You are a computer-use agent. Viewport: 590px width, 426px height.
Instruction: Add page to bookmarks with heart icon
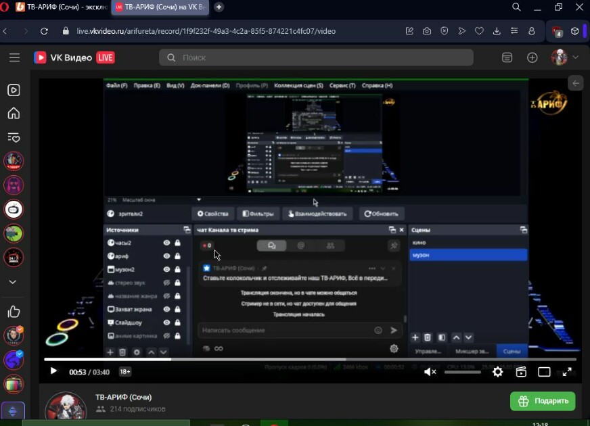coord(479,31)
